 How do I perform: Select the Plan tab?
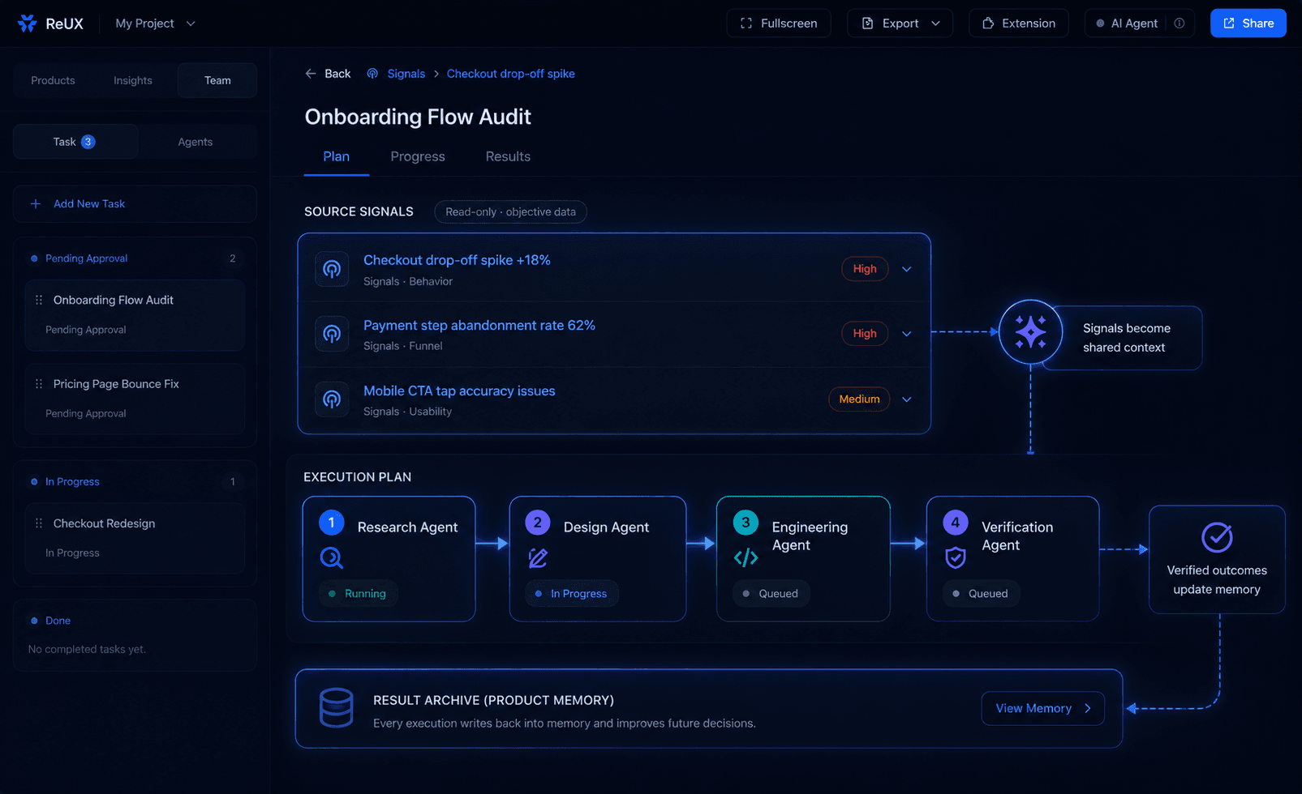337,156
